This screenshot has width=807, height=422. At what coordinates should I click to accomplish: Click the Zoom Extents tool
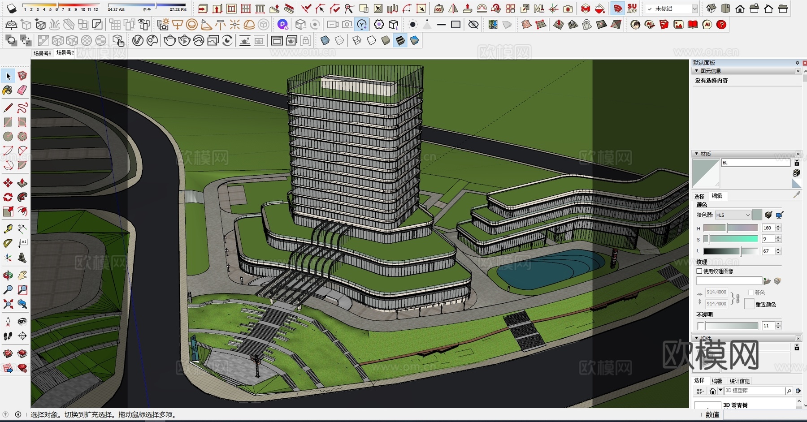tap(8, 304)
